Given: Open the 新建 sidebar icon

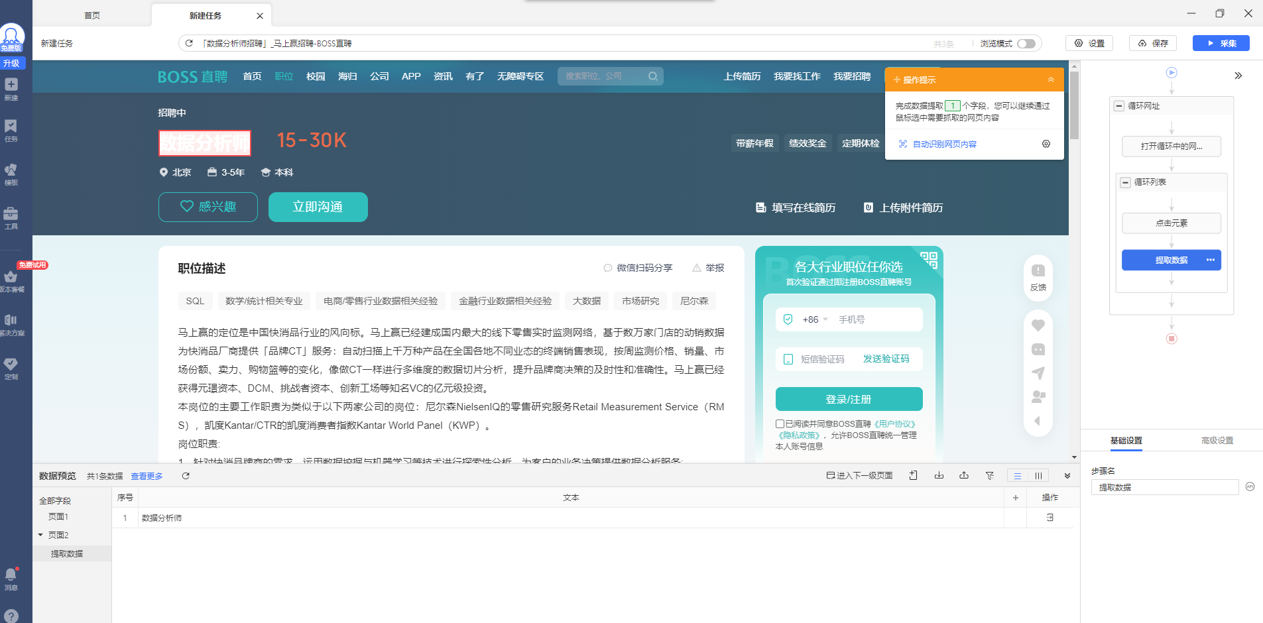Looking at the screenshot, I should click(x=11, y=89).
